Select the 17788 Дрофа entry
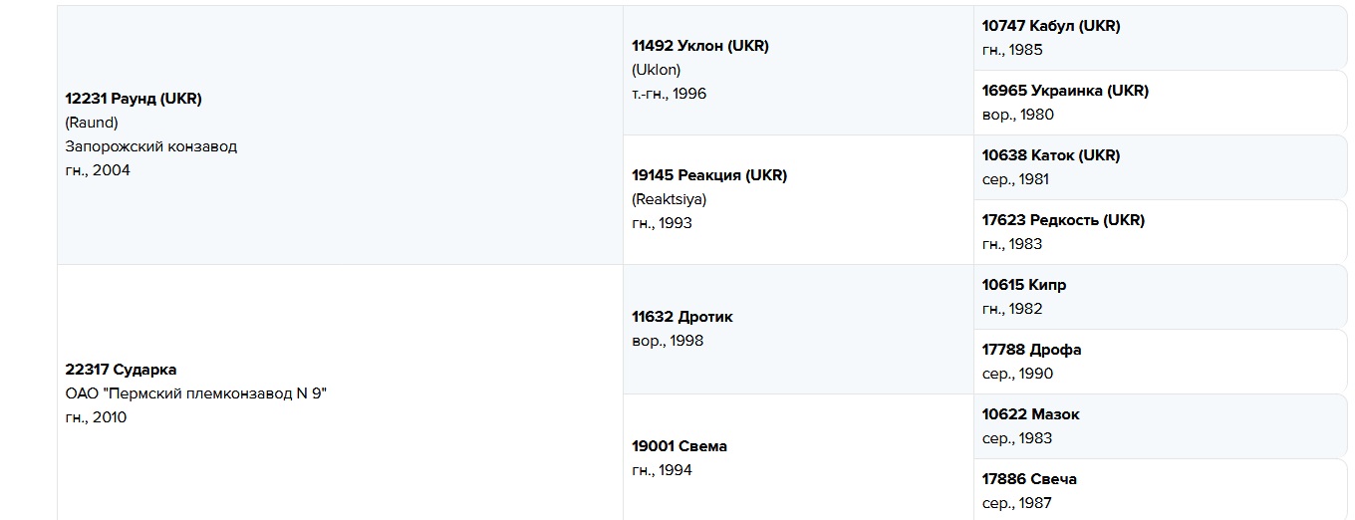The image size is (1355, 520). [x=1031, y=350]
